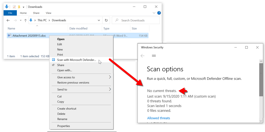Expand the address bar history dropdown
265x132 pixels.
tap(99, 20)
